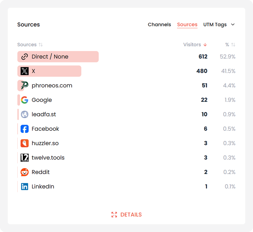This screenshot has height=232, width=253.
Task: Open the UTM Tags menu
Action: (215, 25)
